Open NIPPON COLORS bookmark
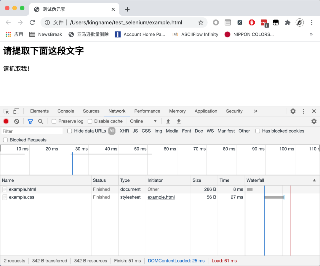This screenshot has width=320, height=266. [x=249, y=34]
